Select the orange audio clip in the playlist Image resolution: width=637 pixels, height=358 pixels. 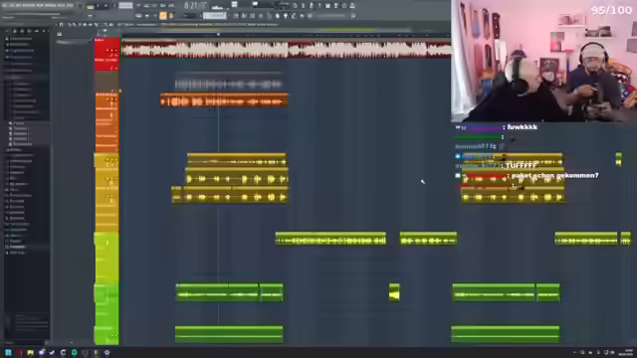click(224, 99)
